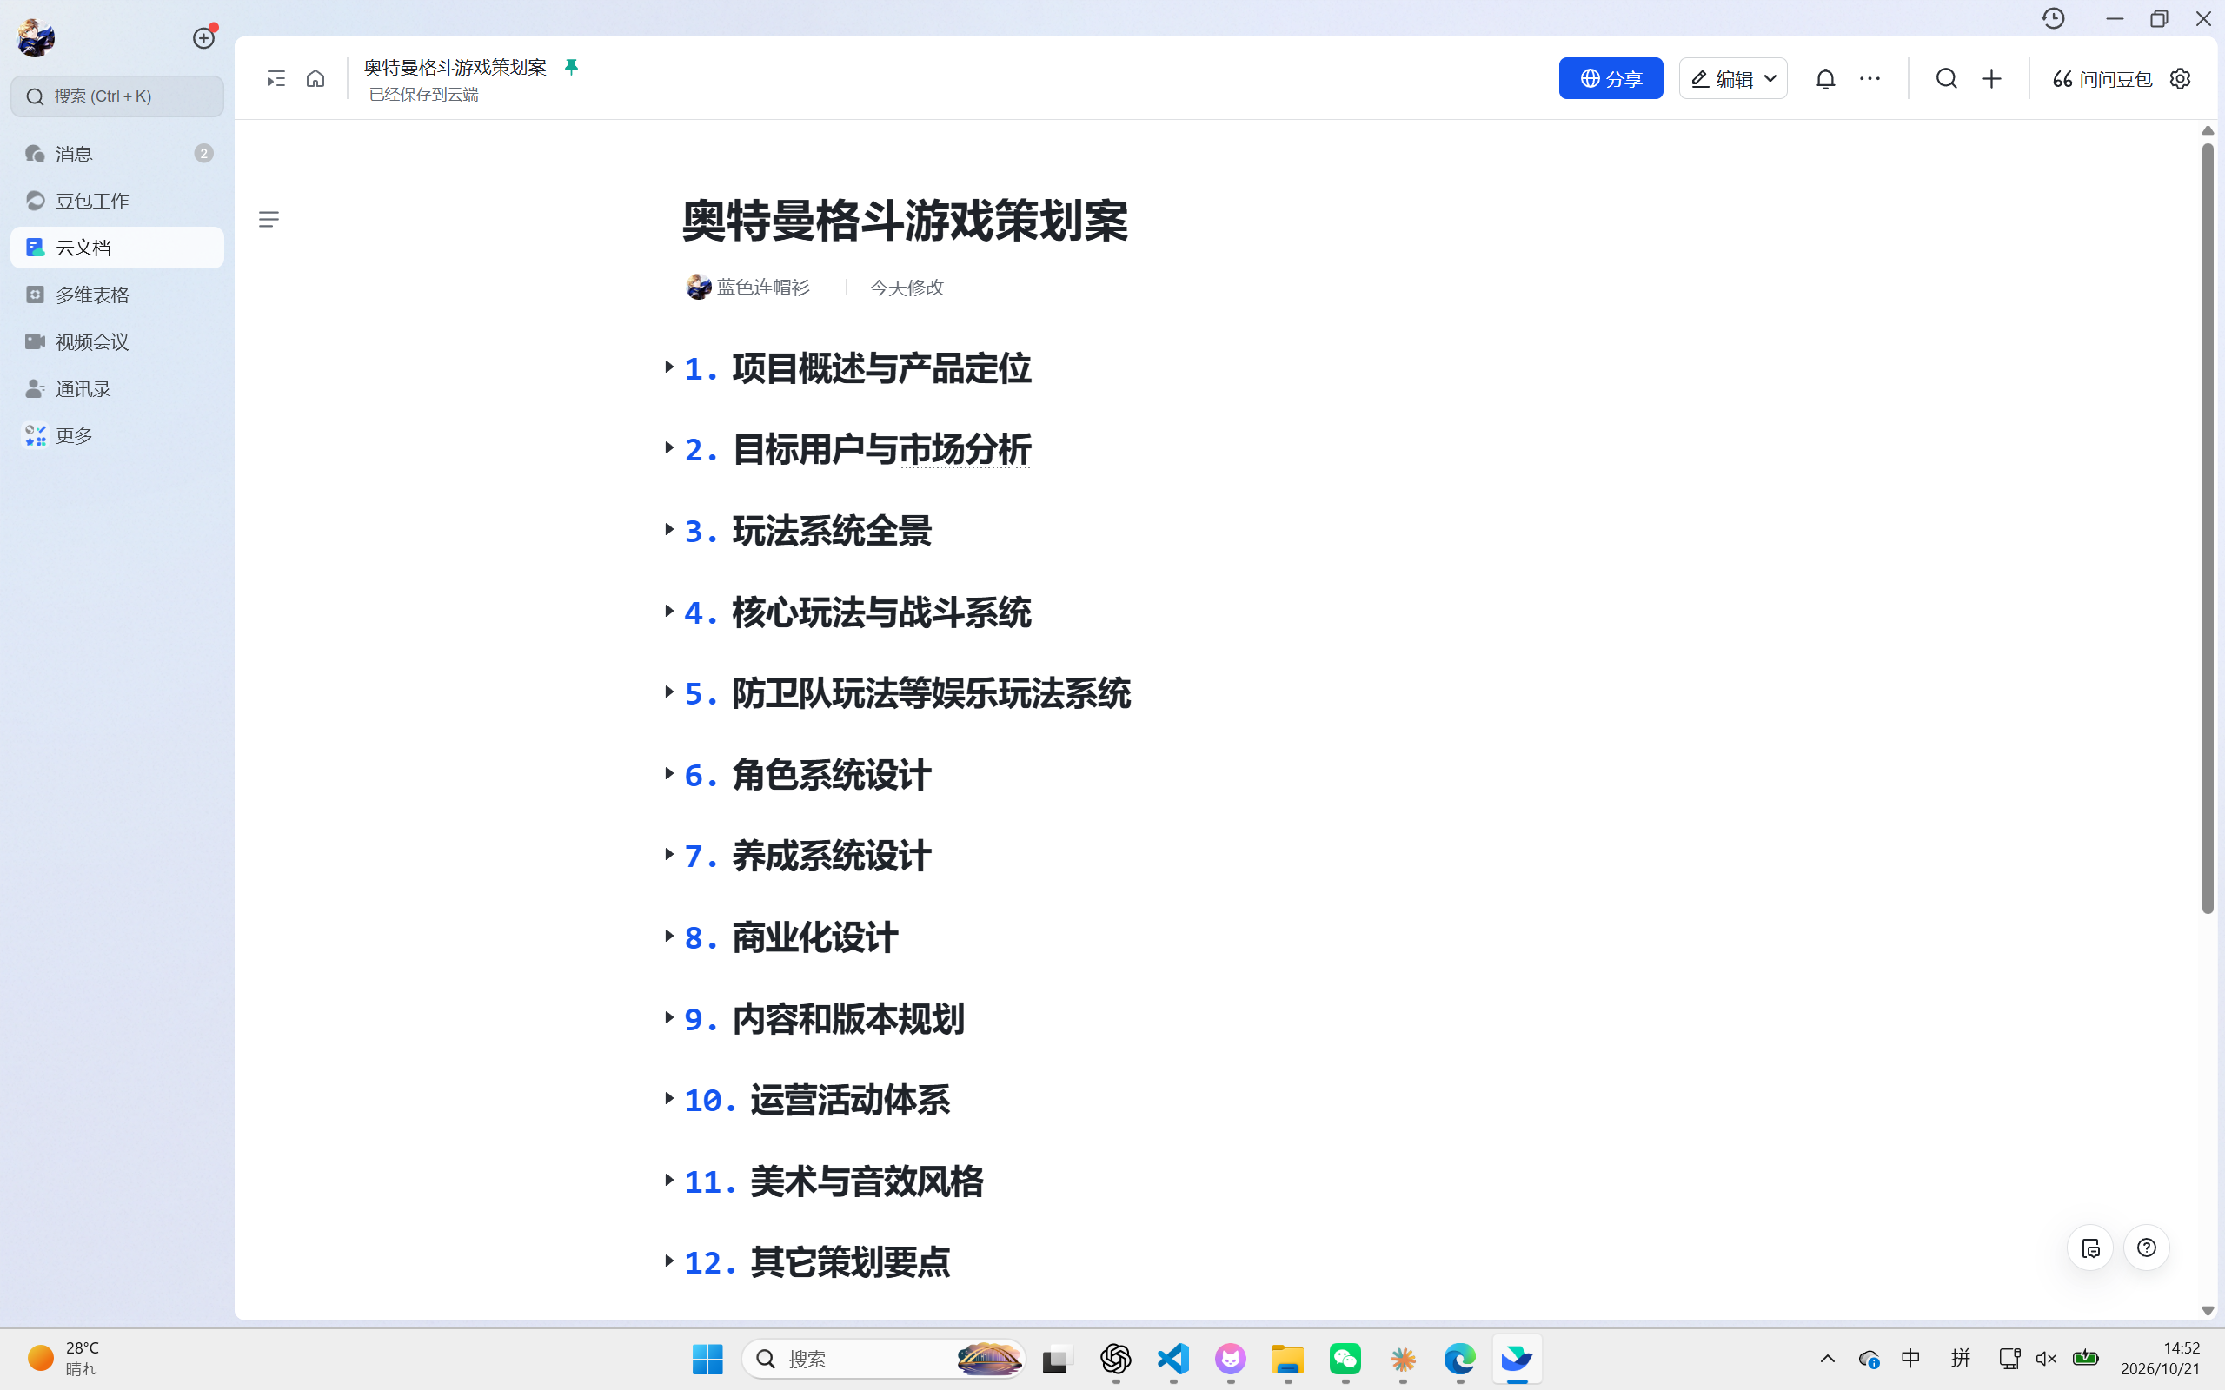Click the Windows taskbar search box
The height and width of the screenshot is (1390, 2225).
point(883,1359)
